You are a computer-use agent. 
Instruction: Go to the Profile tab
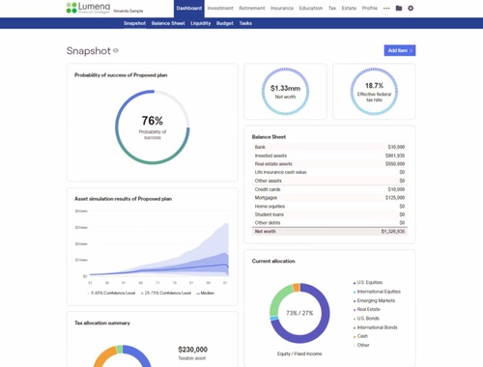(x=370, y=8)
